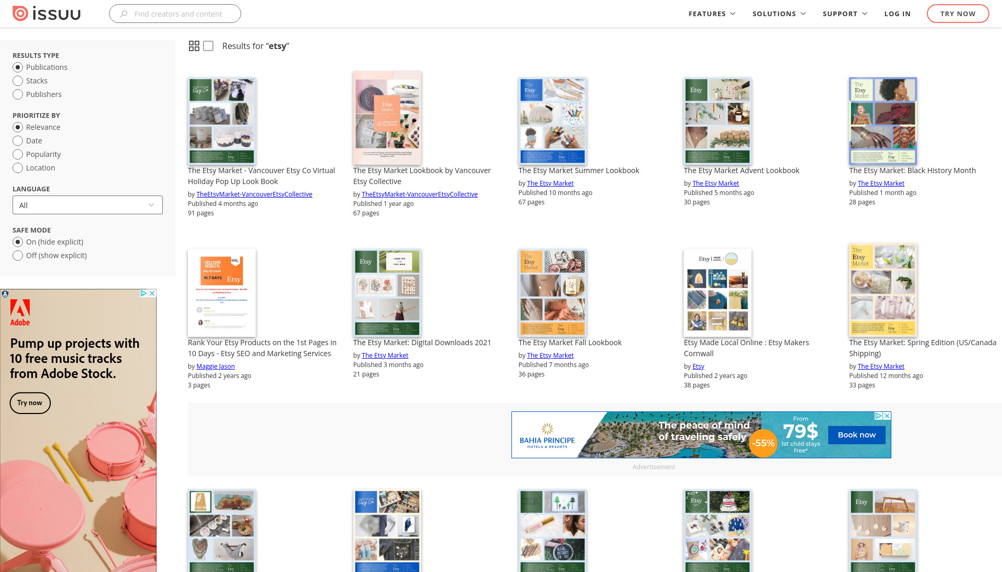Click Log In
The width and height of the screenshot is (1002, 572).
(897, 14)
